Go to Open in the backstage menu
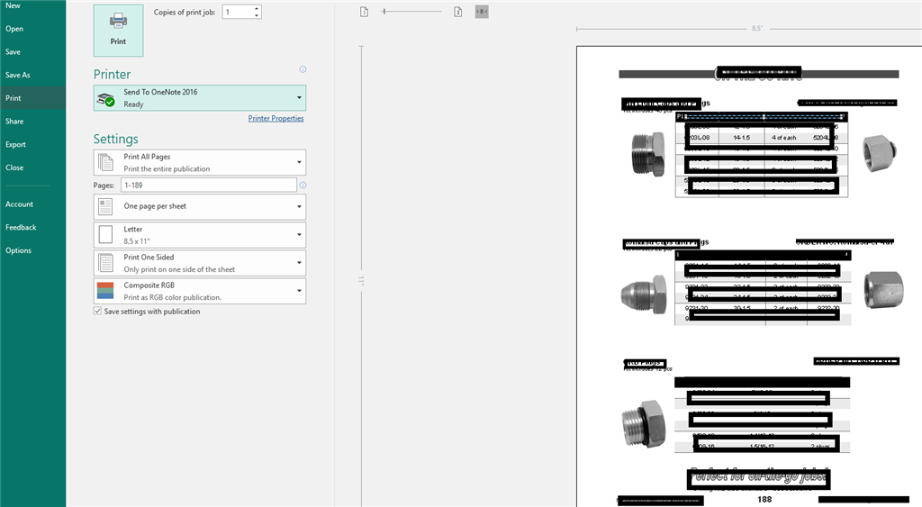 coord(14,28)
